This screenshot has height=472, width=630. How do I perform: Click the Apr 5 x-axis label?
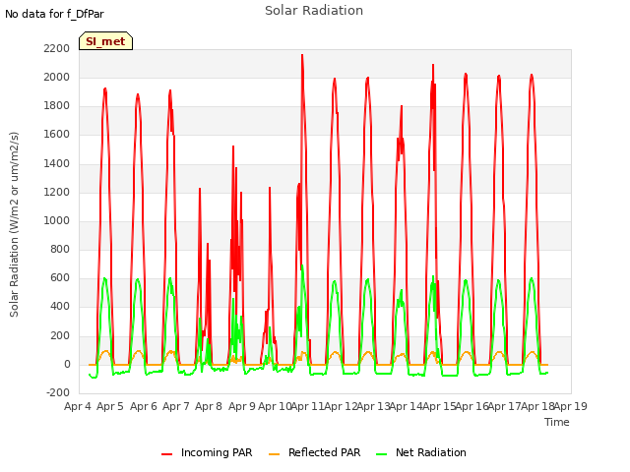point(110,406)
